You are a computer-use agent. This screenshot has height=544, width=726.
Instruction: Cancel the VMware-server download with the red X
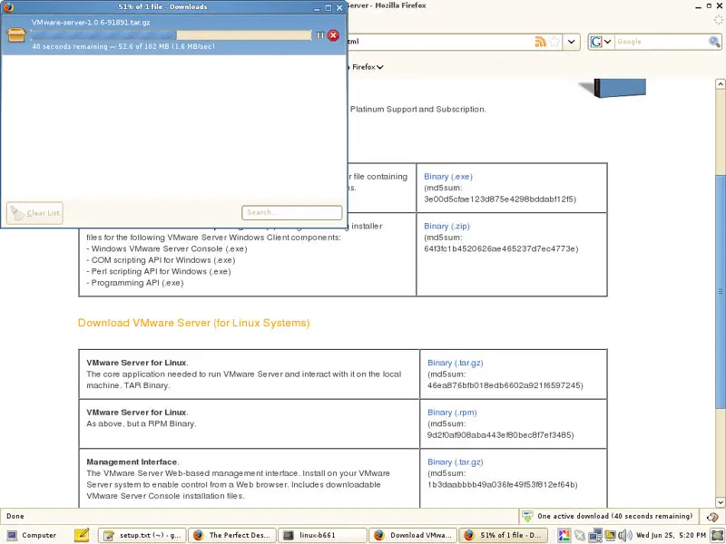pyautogui.click(x=333, y=35)
